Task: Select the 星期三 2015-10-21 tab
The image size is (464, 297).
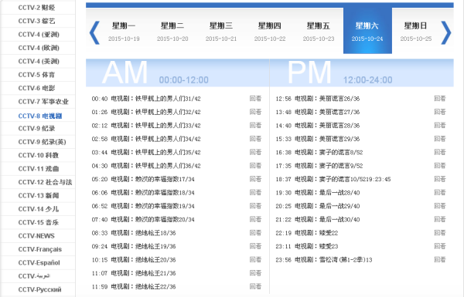Action: click(221, 32)
